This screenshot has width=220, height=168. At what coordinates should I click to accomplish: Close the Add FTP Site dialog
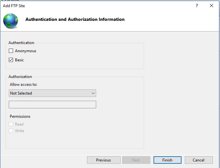tap(212, 6)
